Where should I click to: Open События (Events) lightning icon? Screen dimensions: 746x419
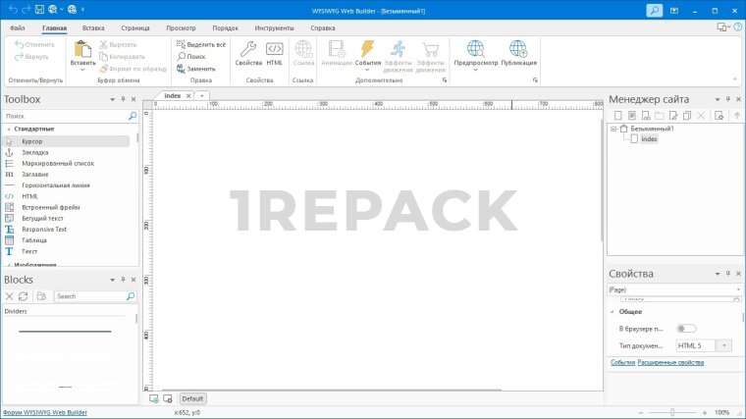[367, 49]
